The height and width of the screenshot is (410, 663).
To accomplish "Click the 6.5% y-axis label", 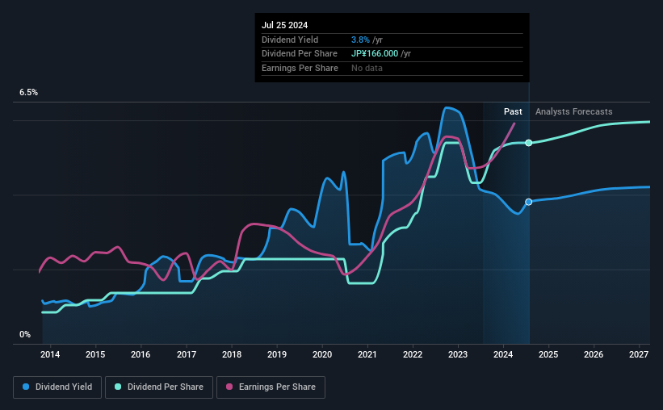I will [28, 92].
